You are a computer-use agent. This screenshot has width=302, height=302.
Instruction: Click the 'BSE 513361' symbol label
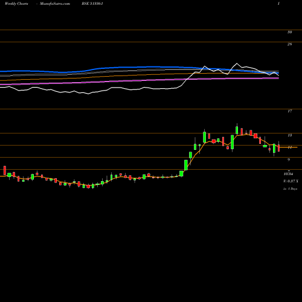[92, 4]
